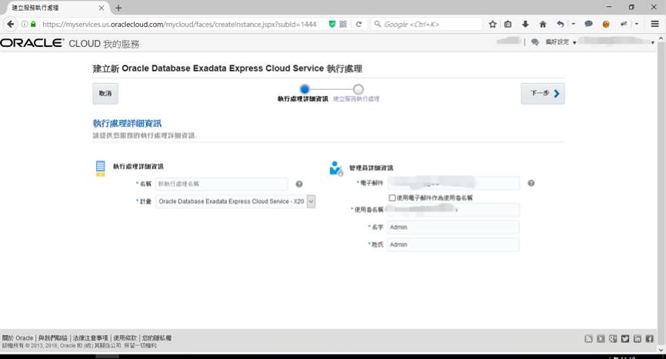Expand the blurred account name dropdown arrow
Image resolution: width=666 pixels, height=359 pixels.
click(x=653, y=42)
